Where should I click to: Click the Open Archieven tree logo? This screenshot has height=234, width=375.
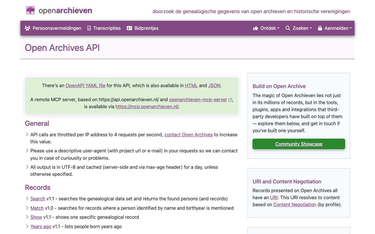click(x=30, y=11)
